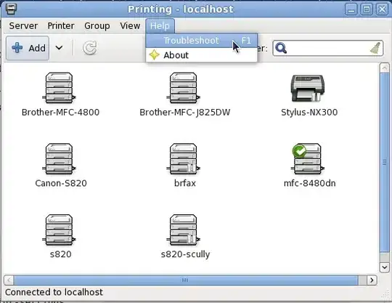Image resolution: width=392 pixels, height=303 pixels.
Task: Open the Add dropdown arrow
Action: click(x=59, y=47)
